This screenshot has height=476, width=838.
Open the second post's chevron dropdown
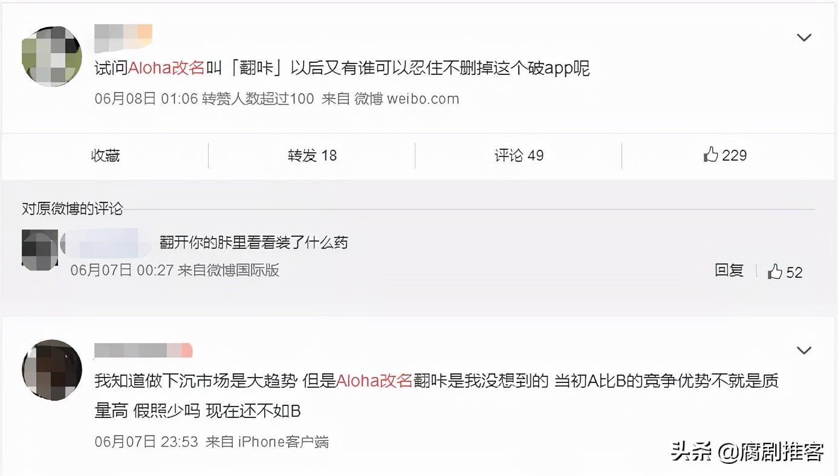[x=804, y=350]
